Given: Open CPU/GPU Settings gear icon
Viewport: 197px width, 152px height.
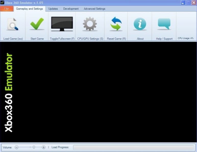Looking at the screenshot, I should pos(90,24).
